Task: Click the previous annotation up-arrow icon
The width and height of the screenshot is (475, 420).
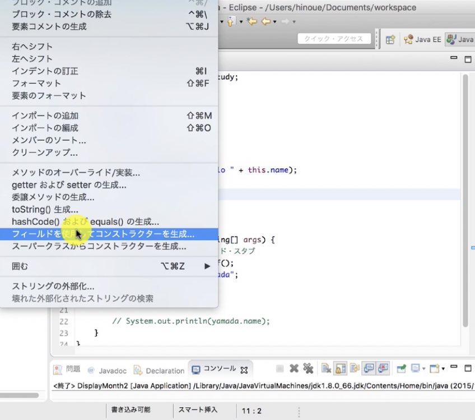Action: [231, 21]
